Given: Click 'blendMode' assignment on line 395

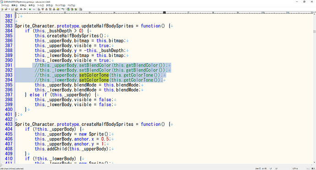Looking at the screenshot, I should (x=85, y=85).
